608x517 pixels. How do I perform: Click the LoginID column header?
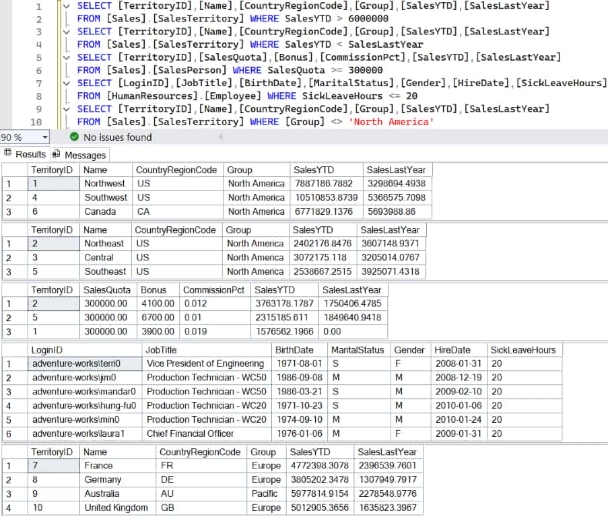pos(47,350)
